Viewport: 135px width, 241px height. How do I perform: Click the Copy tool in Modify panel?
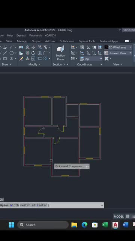click(x=39, y=47)
